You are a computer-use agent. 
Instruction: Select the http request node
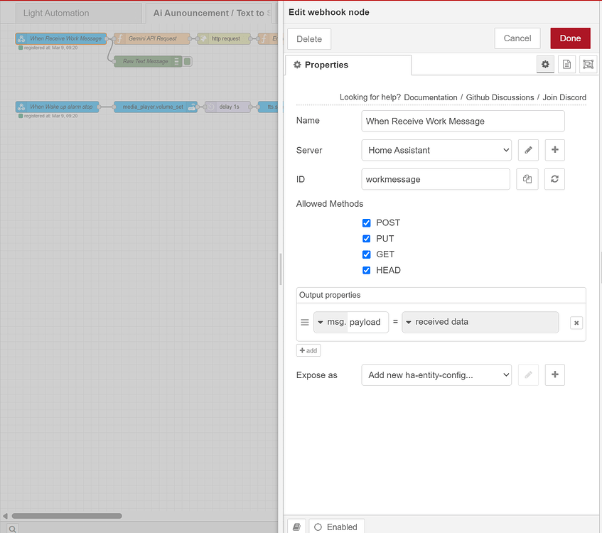(x=224, y=38)
